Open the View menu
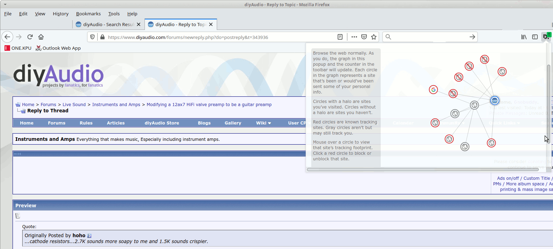This screenshot has width=553, height=249. (40, 14)
